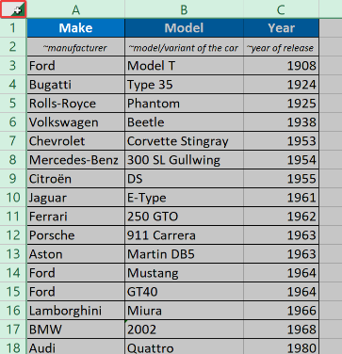The height and width of the screenshot is (354, 342).
Task: Select the Chevrolet cell
Action: point(75,141)
